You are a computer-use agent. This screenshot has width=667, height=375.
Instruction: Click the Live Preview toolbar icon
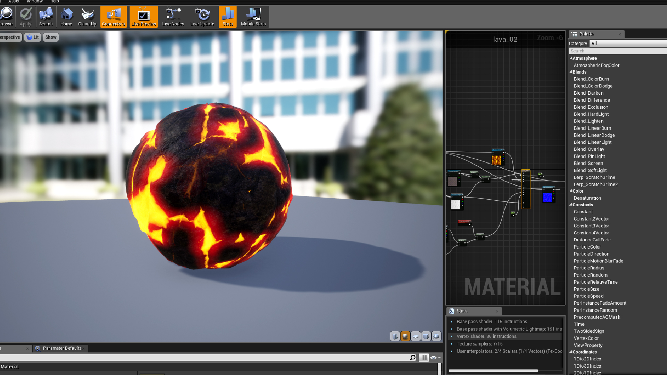point(144,16)
